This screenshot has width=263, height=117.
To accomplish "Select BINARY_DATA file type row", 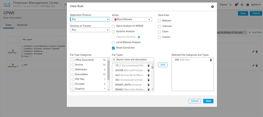I will click(132, 85).
